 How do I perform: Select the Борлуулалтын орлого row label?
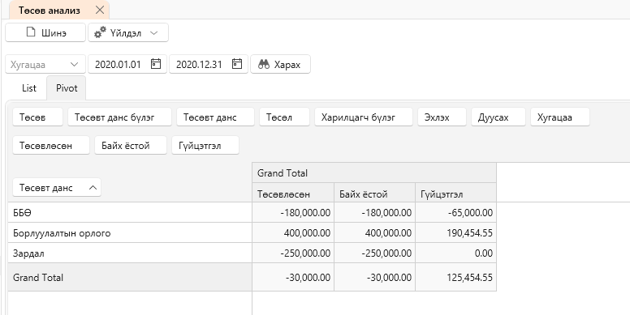tap(129, 233)
